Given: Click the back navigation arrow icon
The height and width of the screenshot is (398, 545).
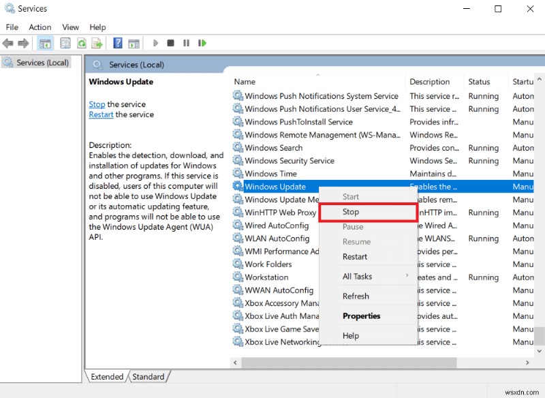Looking at the screenshot, I should [8, 43].
